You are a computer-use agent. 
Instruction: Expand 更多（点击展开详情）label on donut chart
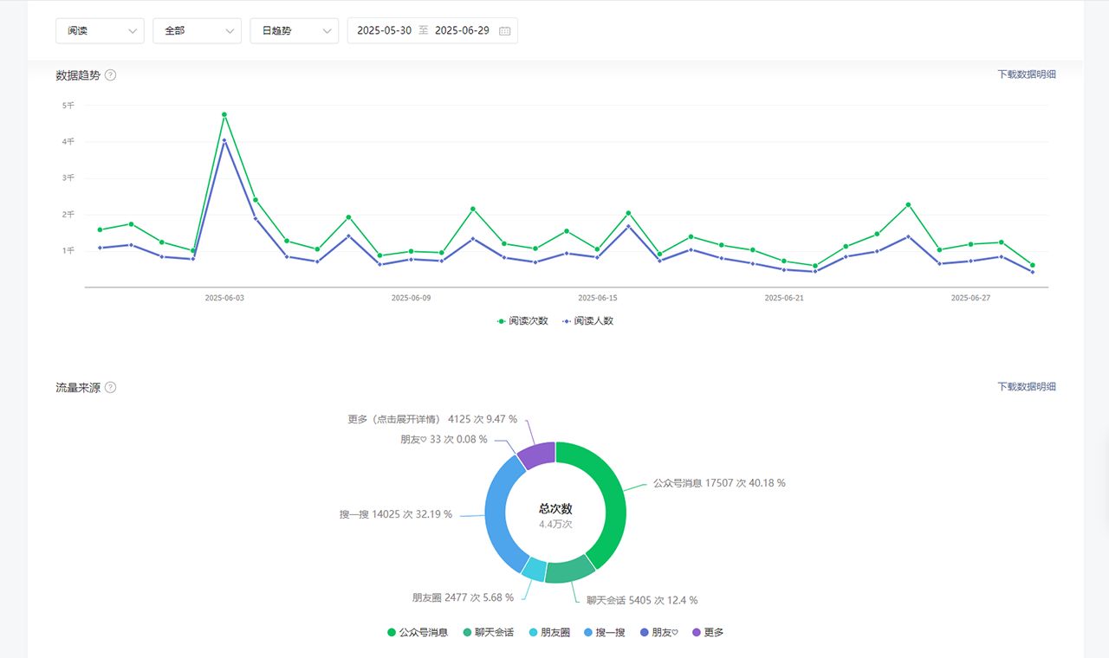pyautogui.click(x=395, y=419)
